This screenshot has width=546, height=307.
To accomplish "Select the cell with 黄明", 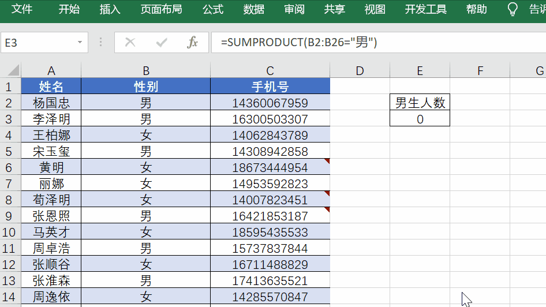I will pyautogui.click(x=51, y=167).
